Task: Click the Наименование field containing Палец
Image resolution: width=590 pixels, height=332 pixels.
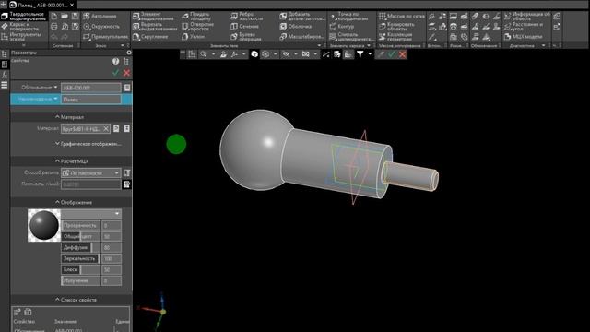Action: pos(90,100)
